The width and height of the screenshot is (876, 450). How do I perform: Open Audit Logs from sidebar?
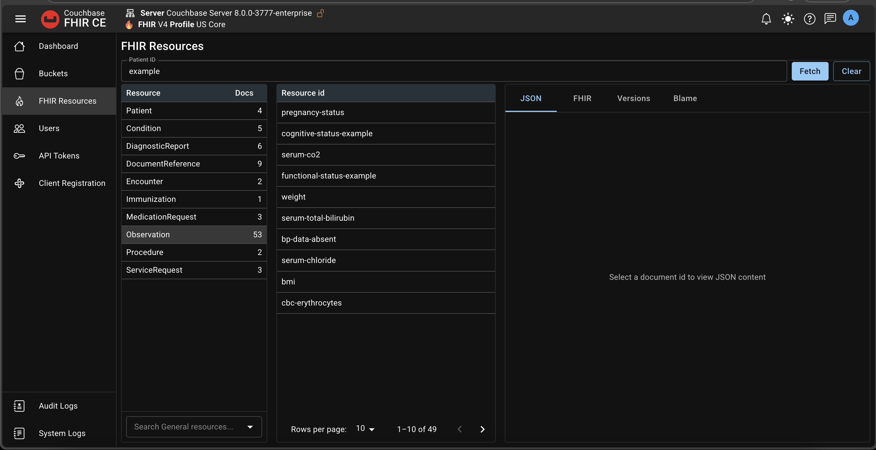click(58, 406)
